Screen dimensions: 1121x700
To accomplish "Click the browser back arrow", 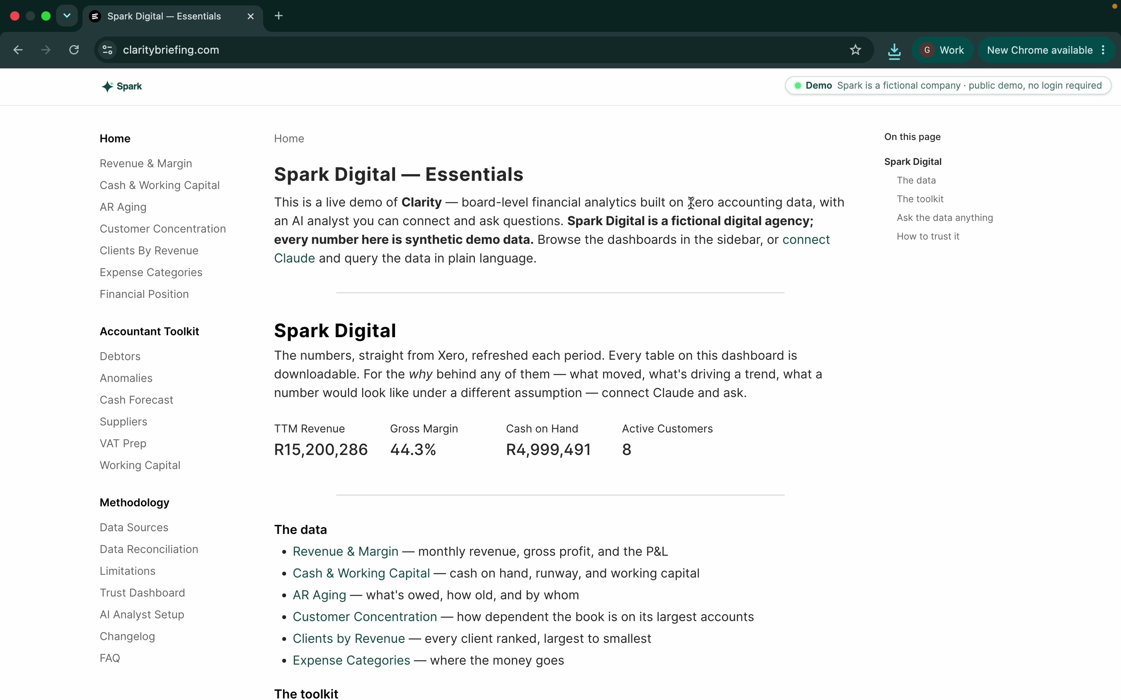I will tap(18, 50).
